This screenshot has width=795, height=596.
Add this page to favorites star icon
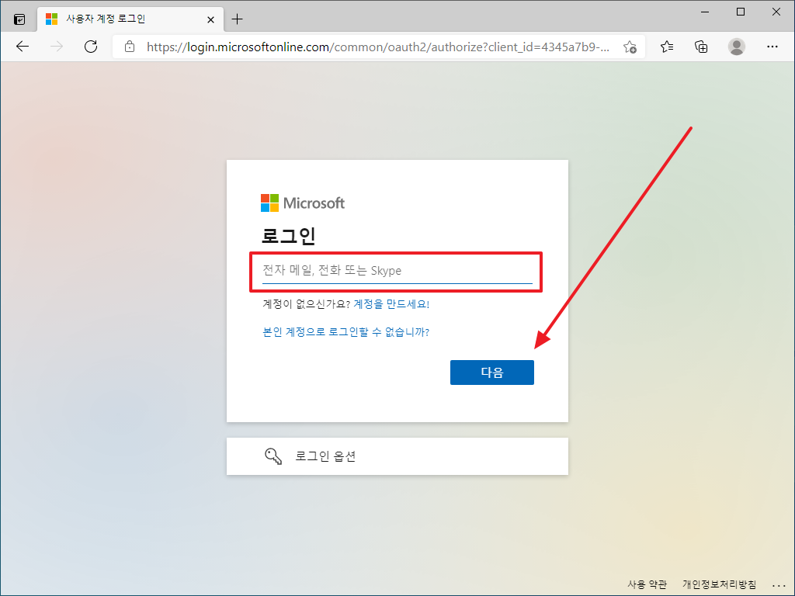tap(630, 47)
